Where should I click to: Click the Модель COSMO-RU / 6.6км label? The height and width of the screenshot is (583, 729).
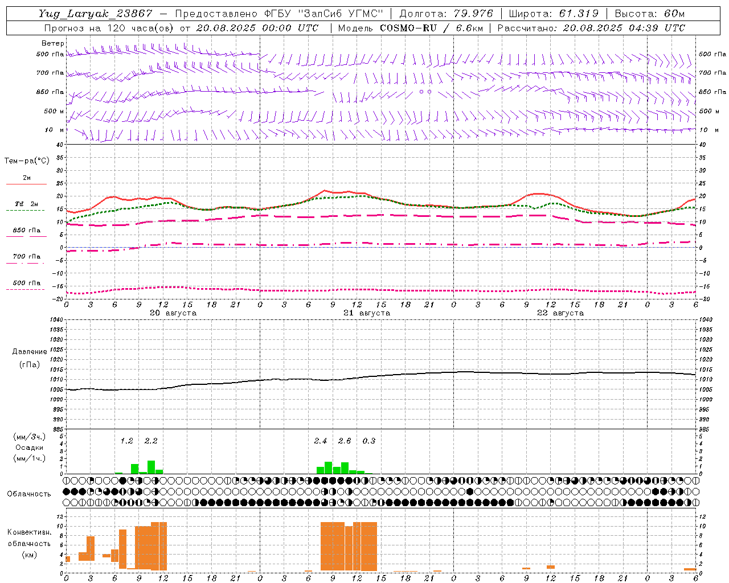tap(410, 28)
